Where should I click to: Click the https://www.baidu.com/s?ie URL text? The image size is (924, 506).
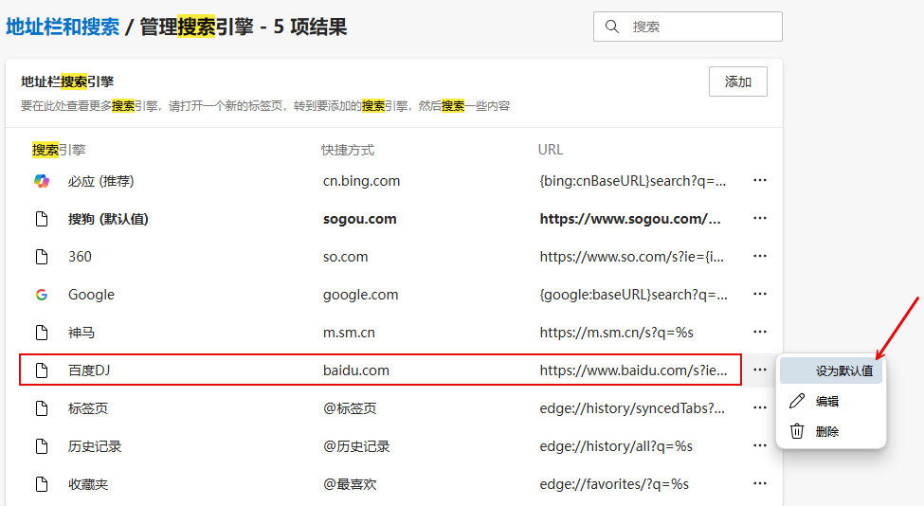point(633,370)
